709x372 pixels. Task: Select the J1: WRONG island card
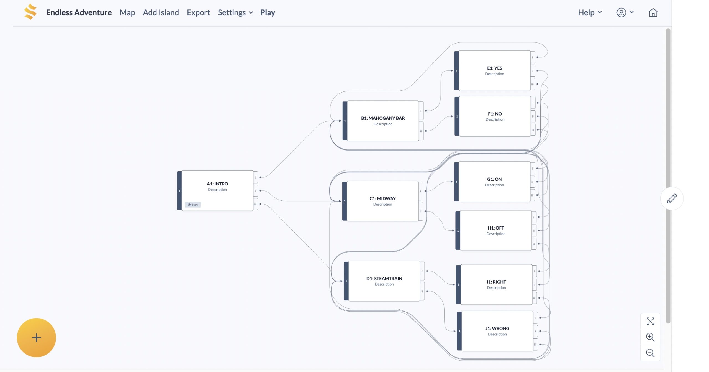[497, 331]
